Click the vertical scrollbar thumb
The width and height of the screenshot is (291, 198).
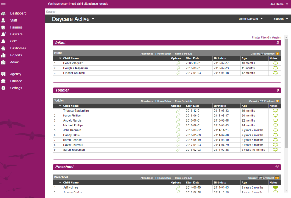click(286, 93)
